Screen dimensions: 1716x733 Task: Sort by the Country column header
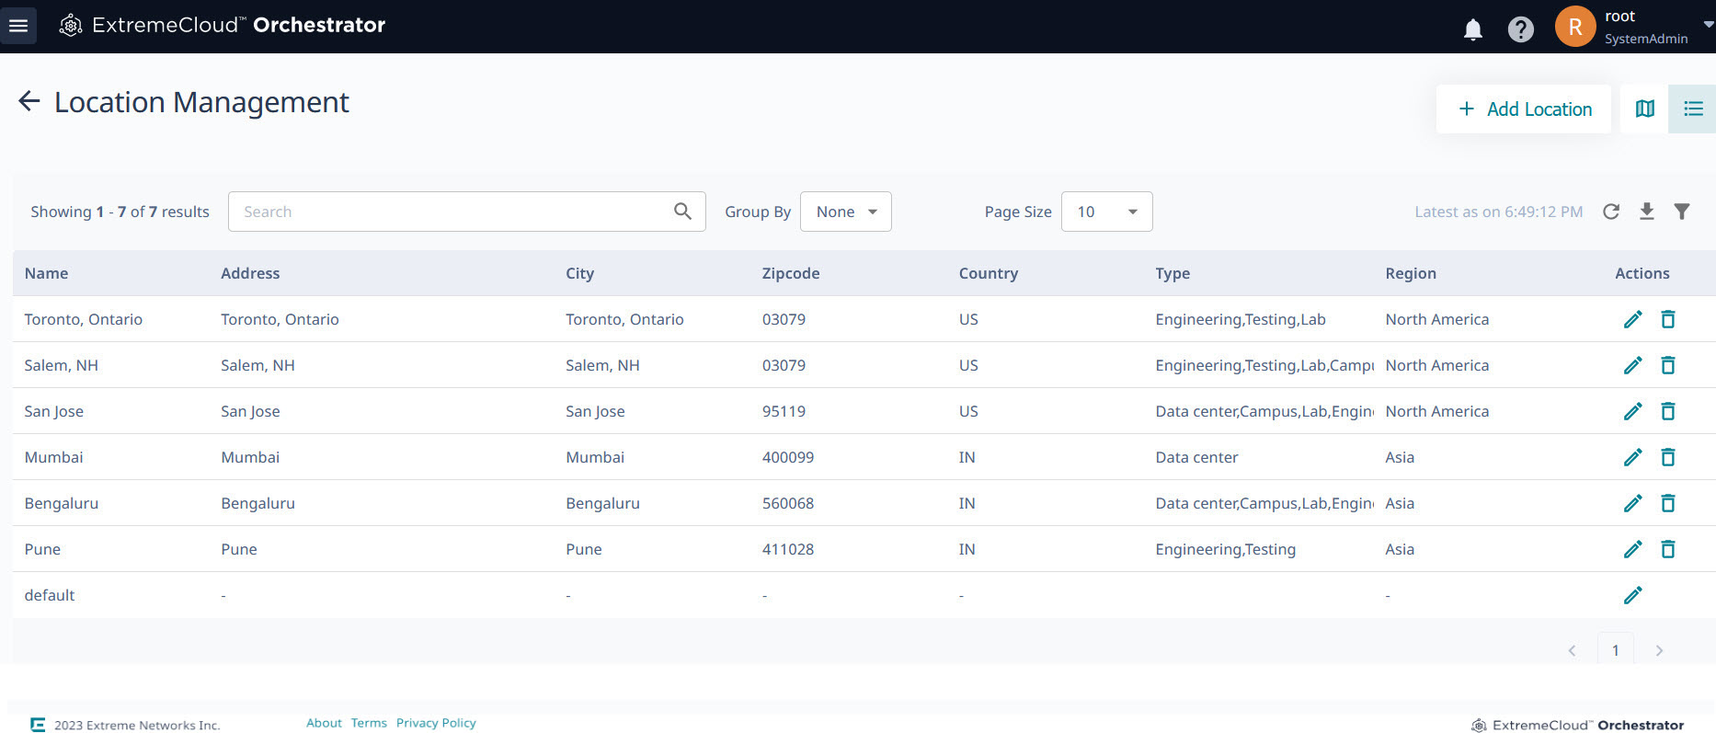(x=989, y=273)
